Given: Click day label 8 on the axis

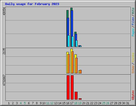Looking at the screenshot, I should pos(37,103).
